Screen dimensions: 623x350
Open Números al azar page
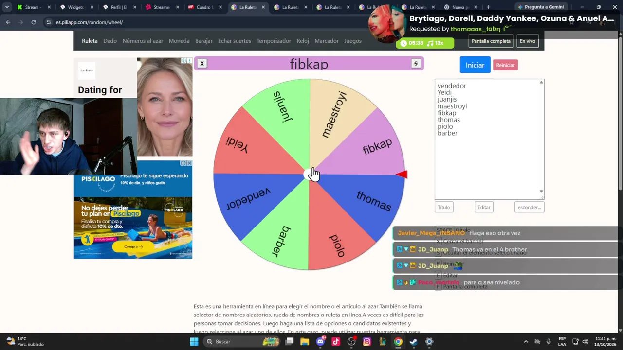[x=143, y=41]
